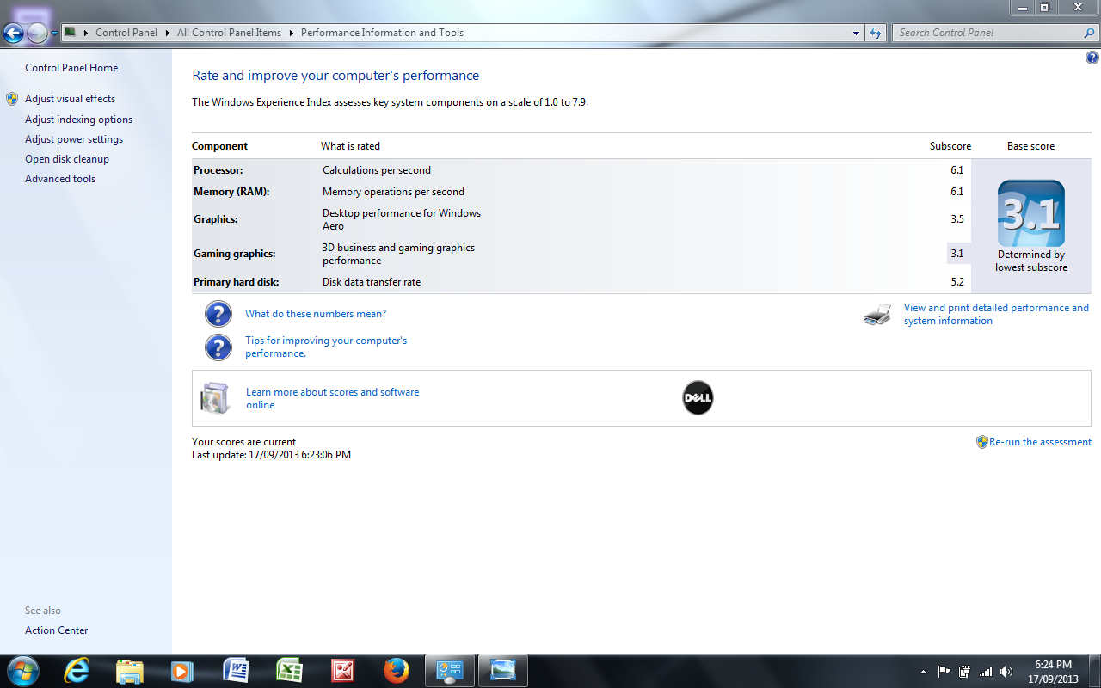Screen dimensions: 1101x688
Task: Expand breadcrumb arrow after Control Panel
Action: click(168, 33)
